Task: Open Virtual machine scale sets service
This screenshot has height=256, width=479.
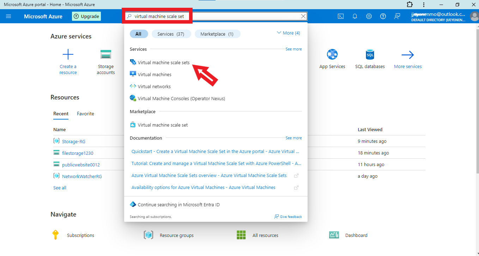Action: 164,62
